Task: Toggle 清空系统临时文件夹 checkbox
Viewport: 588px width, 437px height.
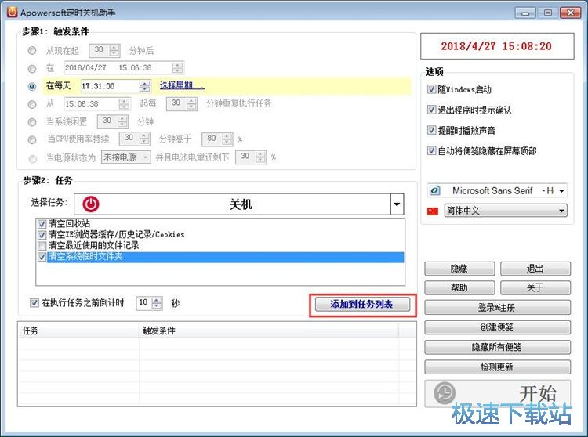Action: pos(42,257)
